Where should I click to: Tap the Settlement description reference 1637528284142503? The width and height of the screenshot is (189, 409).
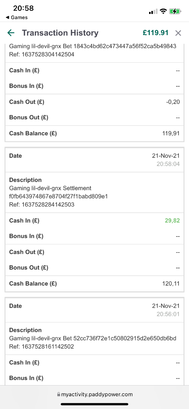(42, 204)
